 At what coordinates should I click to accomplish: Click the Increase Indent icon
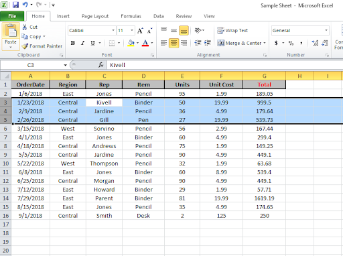tap(208, 43)
